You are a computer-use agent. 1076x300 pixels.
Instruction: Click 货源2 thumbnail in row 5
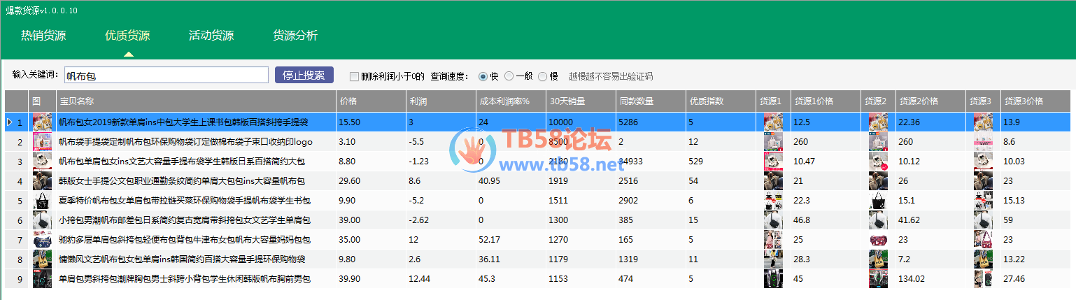pos(878,201)
